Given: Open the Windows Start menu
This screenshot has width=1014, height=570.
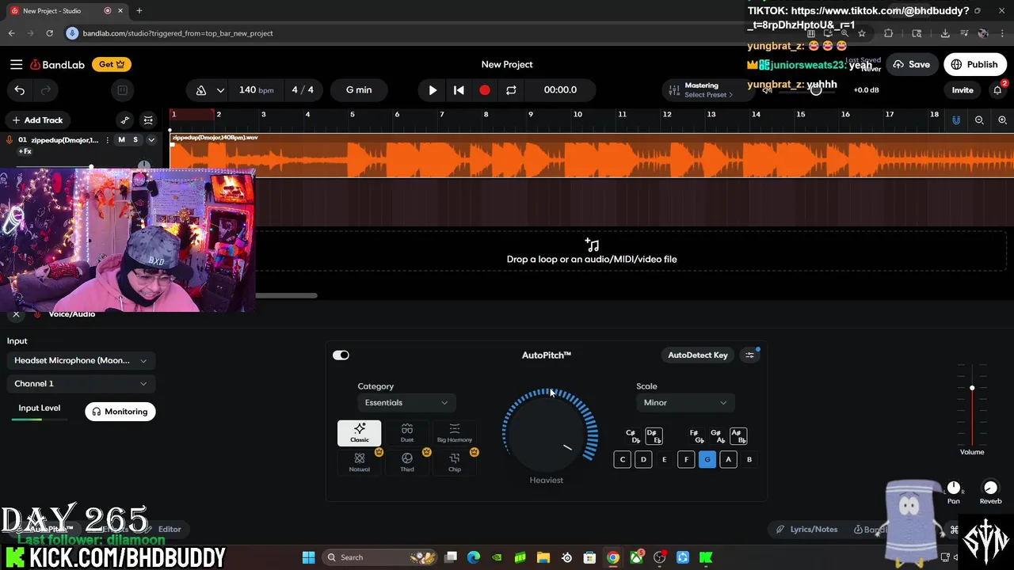Looking at the screenshot, I should 309,557.
